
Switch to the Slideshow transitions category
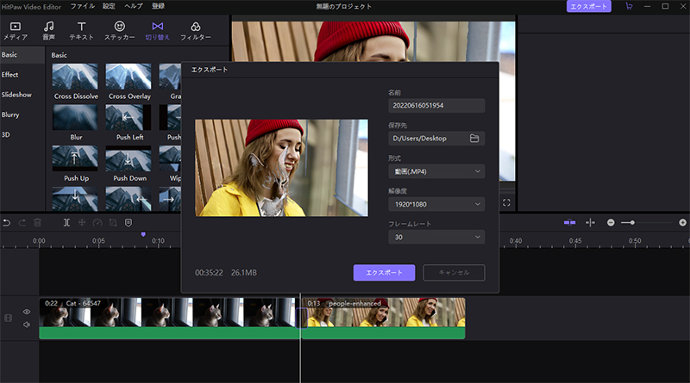click(x=16, y=95)
